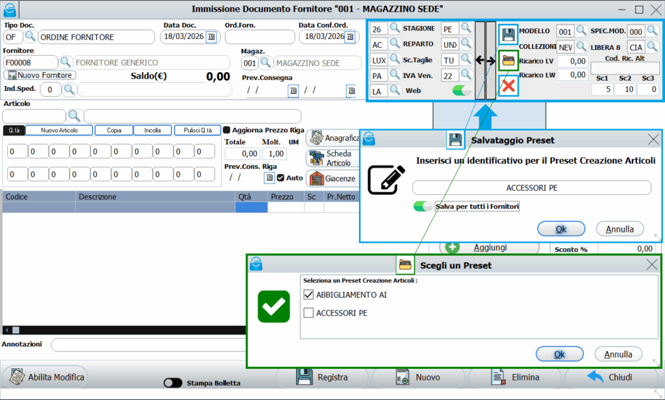
Task: Select the Q.tà tab
Action: tap(13, 131)
